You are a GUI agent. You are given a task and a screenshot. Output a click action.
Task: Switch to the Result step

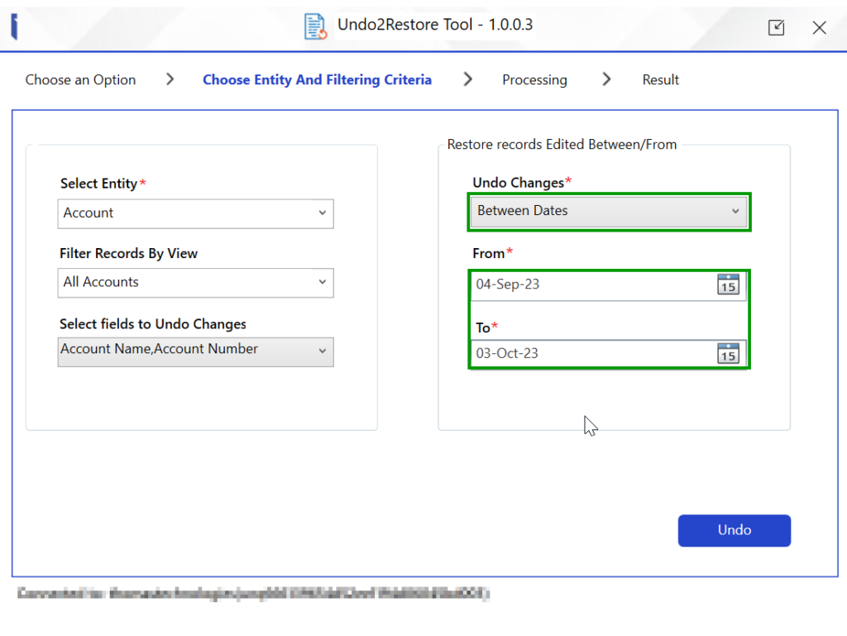[660, 79]
